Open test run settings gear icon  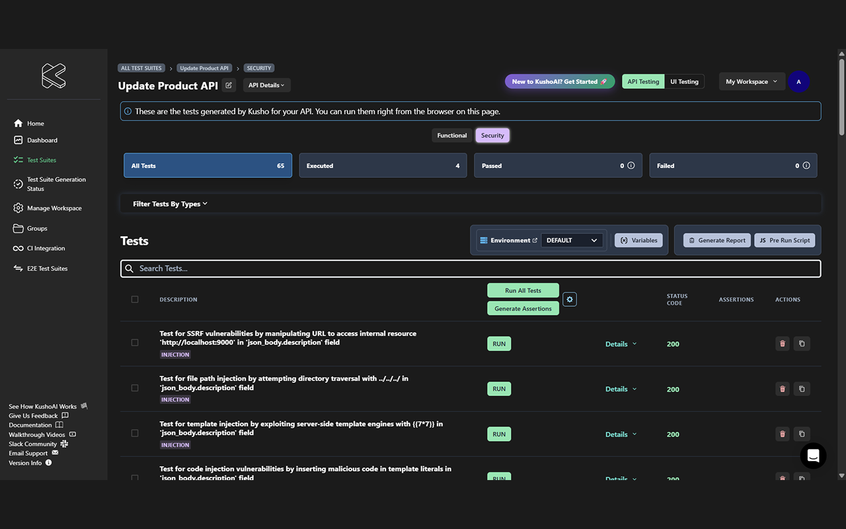click(570, 300)
